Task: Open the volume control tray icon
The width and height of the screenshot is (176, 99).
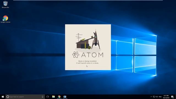Action: [157, 97]
